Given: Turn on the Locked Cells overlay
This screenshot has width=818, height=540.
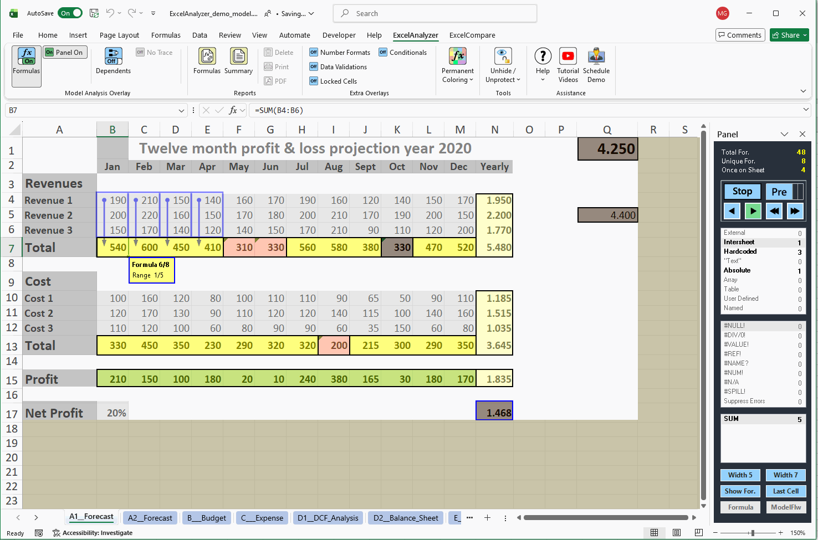Looking at the screenshot, I should click(333, 81).
